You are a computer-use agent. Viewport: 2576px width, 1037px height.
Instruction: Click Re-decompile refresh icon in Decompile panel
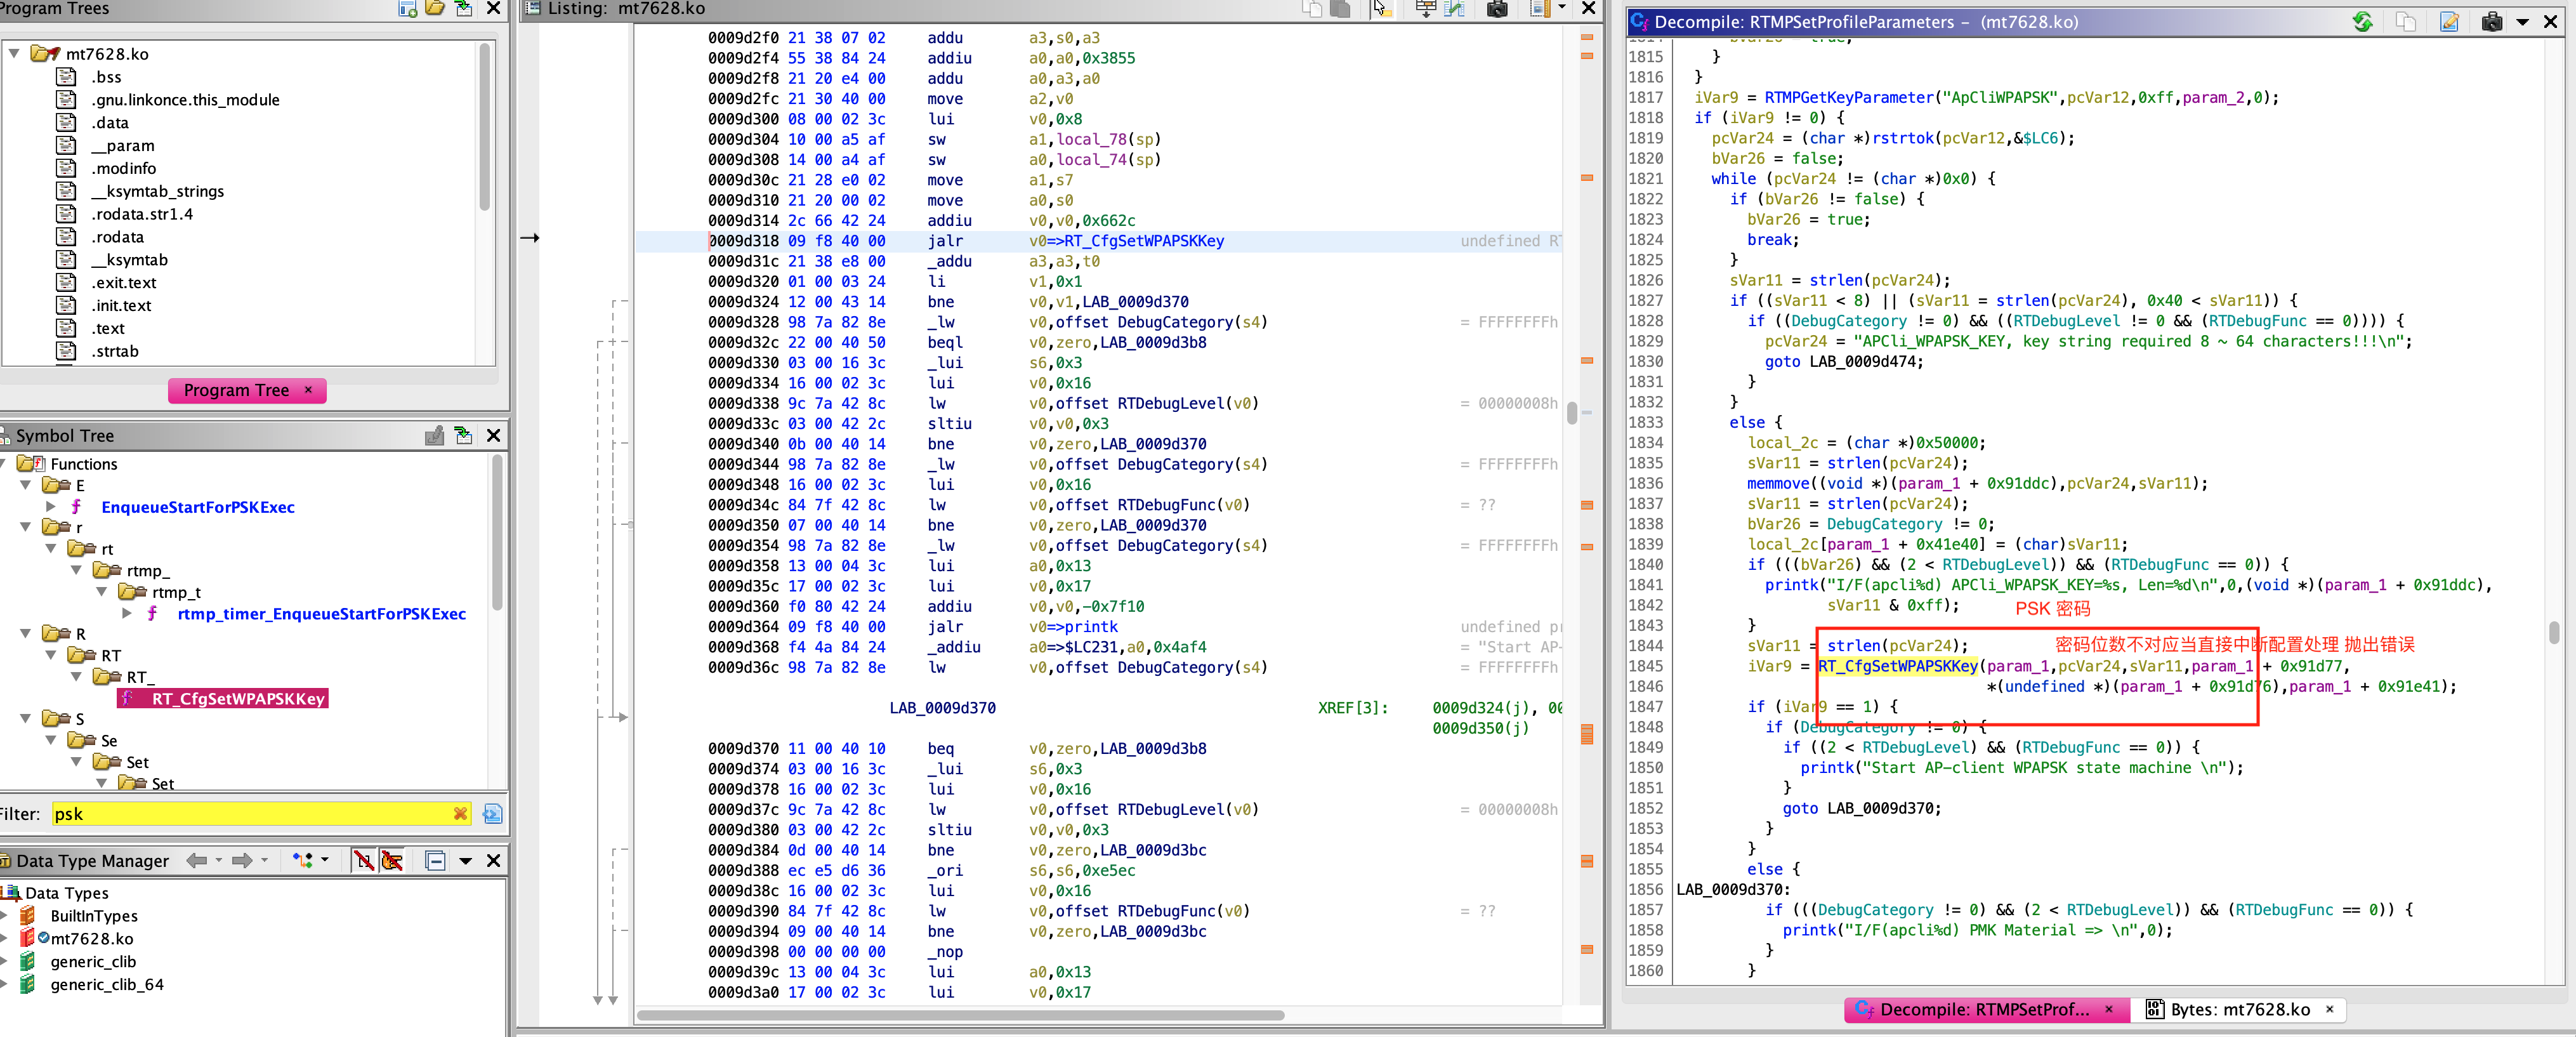[x=2362, y=21]
